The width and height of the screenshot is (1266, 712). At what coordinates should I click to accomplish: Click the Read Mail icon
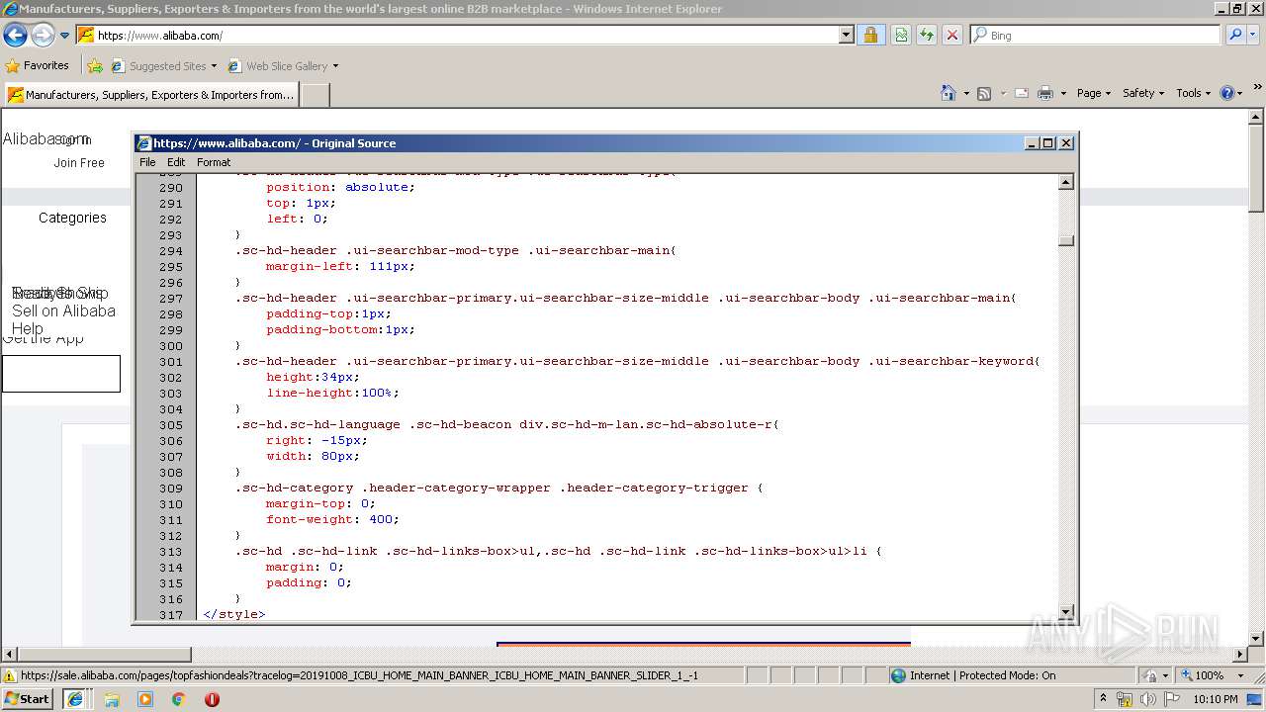1022,93
